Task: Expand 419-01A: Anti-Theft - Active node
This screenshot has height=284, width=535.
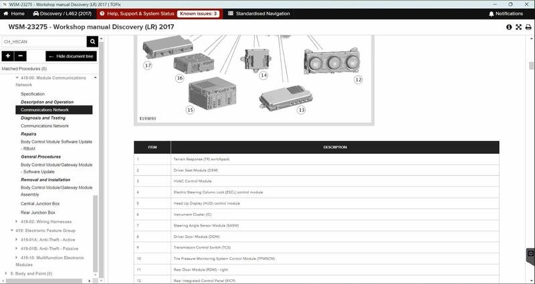Action: point(16,240)
